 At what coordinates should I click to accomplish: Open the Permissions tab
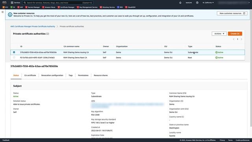click(x=83, y=75)
